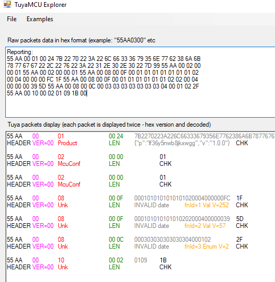Open the Examples menu

click(x=40, y=19)
